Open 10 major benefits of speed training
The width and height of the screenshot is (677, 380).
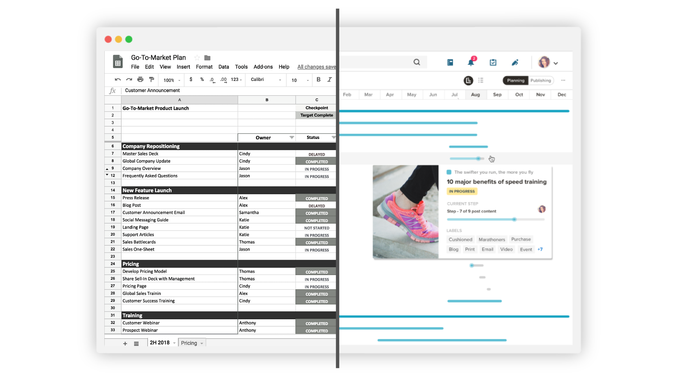496,182
